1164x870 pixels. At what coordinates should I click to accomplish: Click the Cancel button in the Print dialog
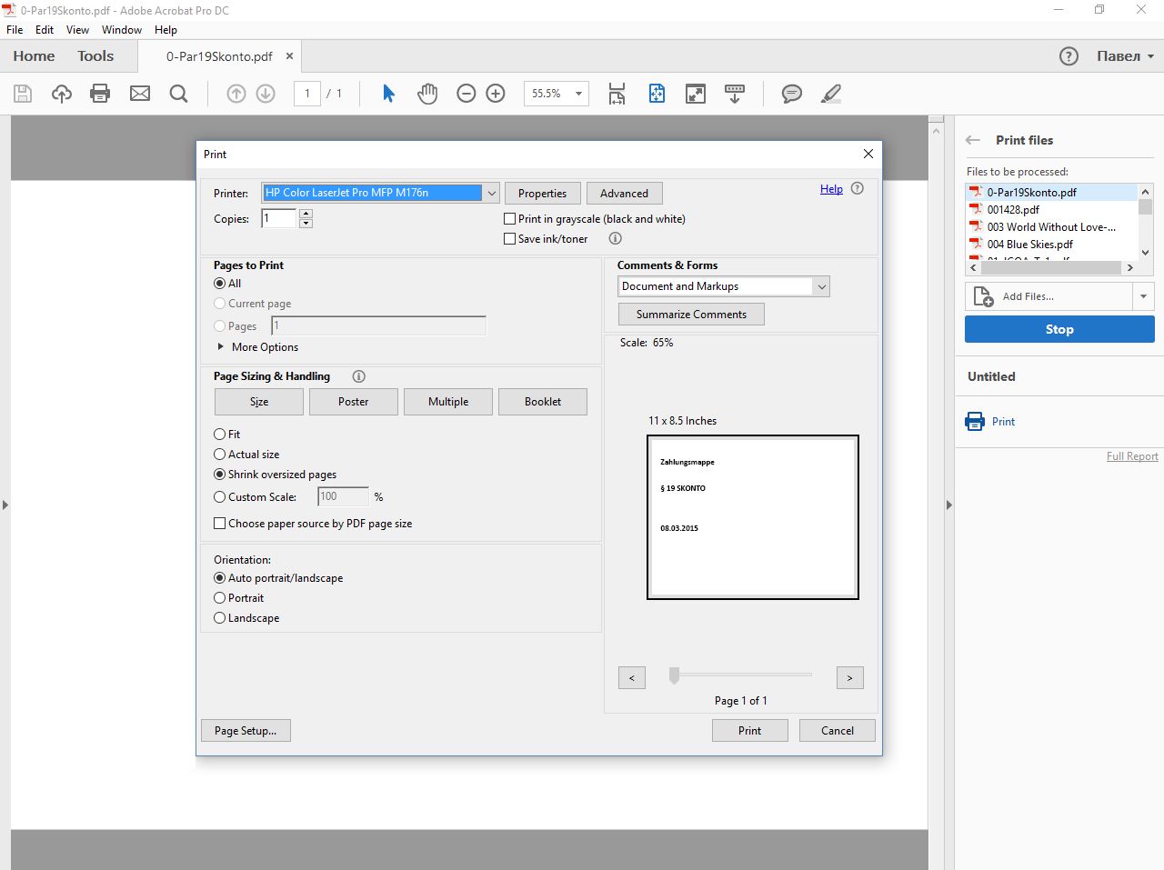[x=838, y=731]
